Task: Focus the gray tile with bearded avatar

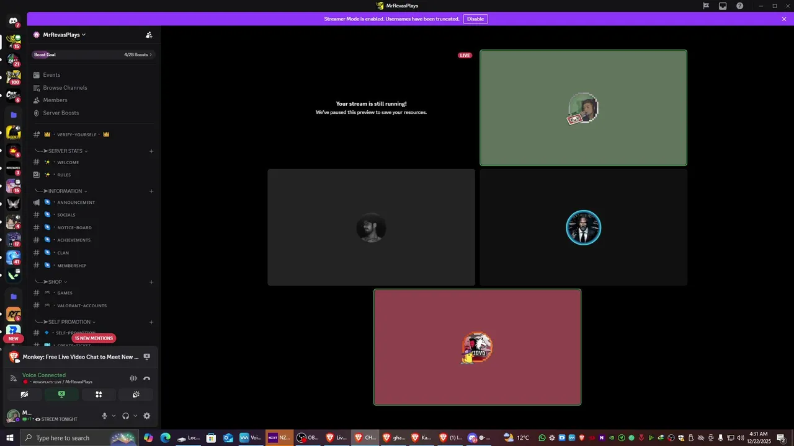Action: tap(371, 227)
